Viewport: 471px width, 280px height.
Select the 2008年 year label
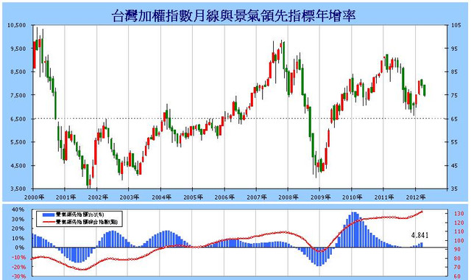(288, 197)
